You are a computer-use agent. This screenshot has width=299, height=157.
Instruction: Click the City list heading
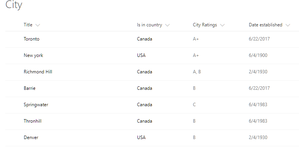pos(14,5)
